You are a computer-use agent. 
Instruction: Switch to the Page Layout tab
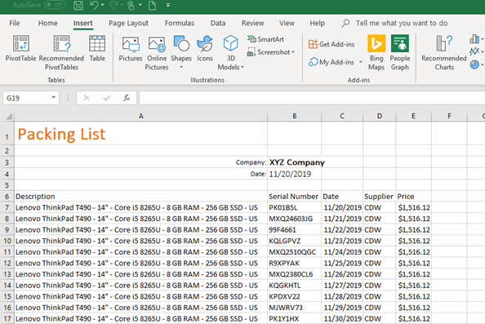click(128, 23)
